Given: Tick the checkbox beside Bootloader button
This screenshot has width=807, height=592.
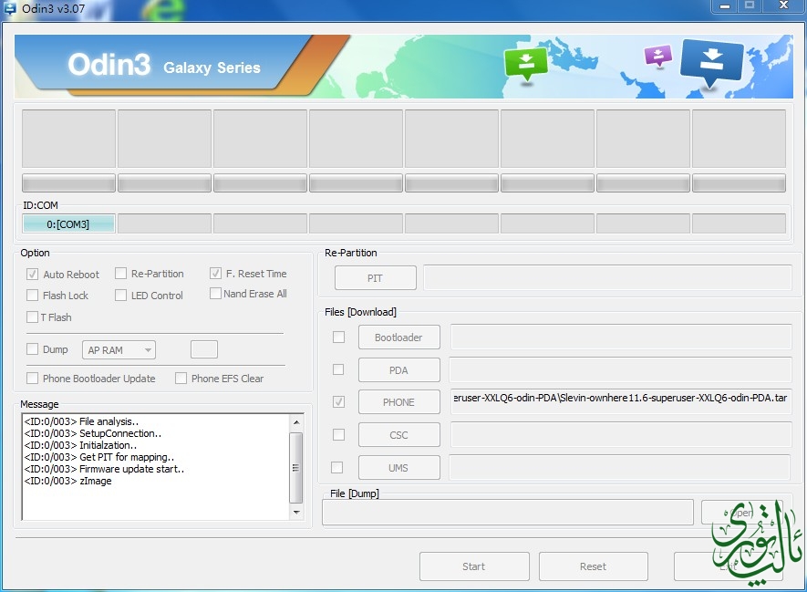Looking at the screenshot, I should [x=338, y=338].
